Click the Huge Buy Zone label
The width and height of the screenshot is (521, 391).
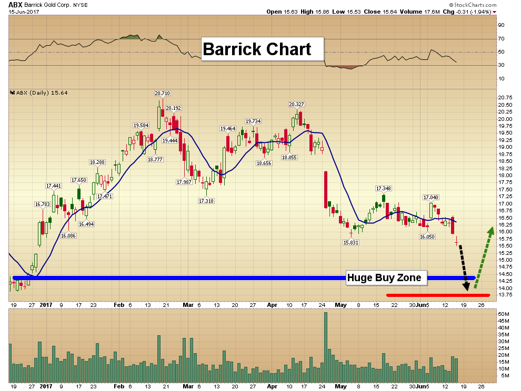[386, 277]
